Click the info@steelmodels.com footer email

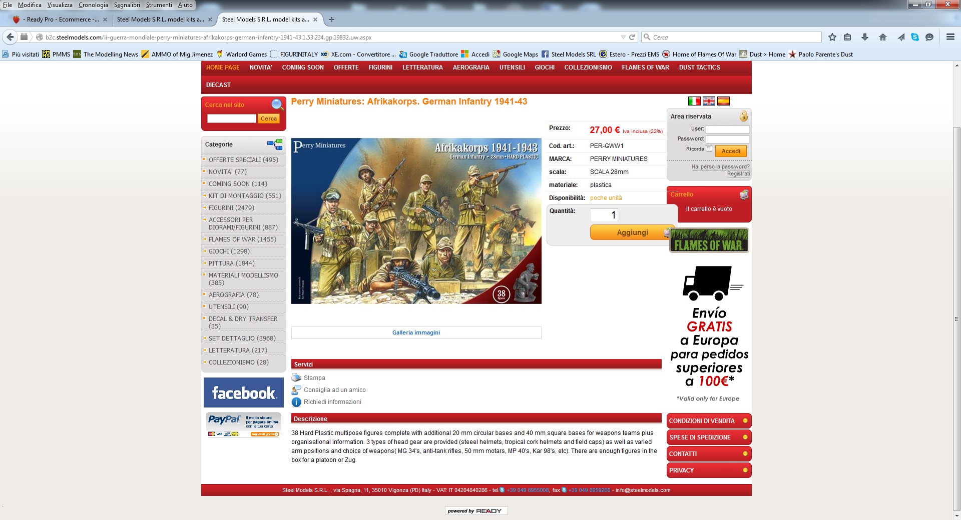click(643, 490)
